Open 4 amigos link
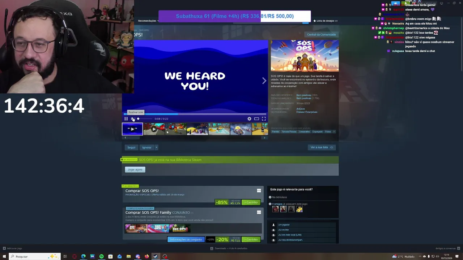The width and height of the screenshot is (463, 260). 278,204
